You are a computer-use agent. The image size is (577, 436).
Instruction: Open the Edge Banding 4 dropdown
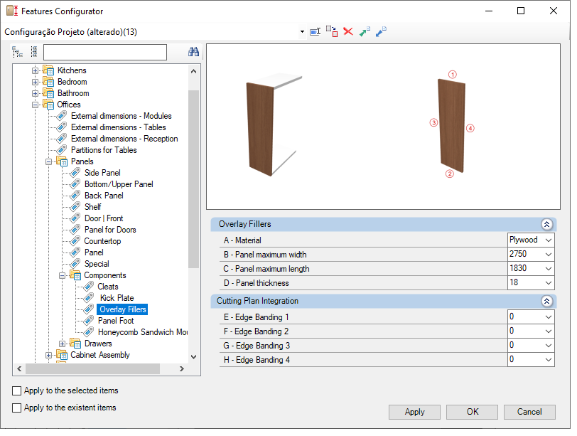point(549,360)
